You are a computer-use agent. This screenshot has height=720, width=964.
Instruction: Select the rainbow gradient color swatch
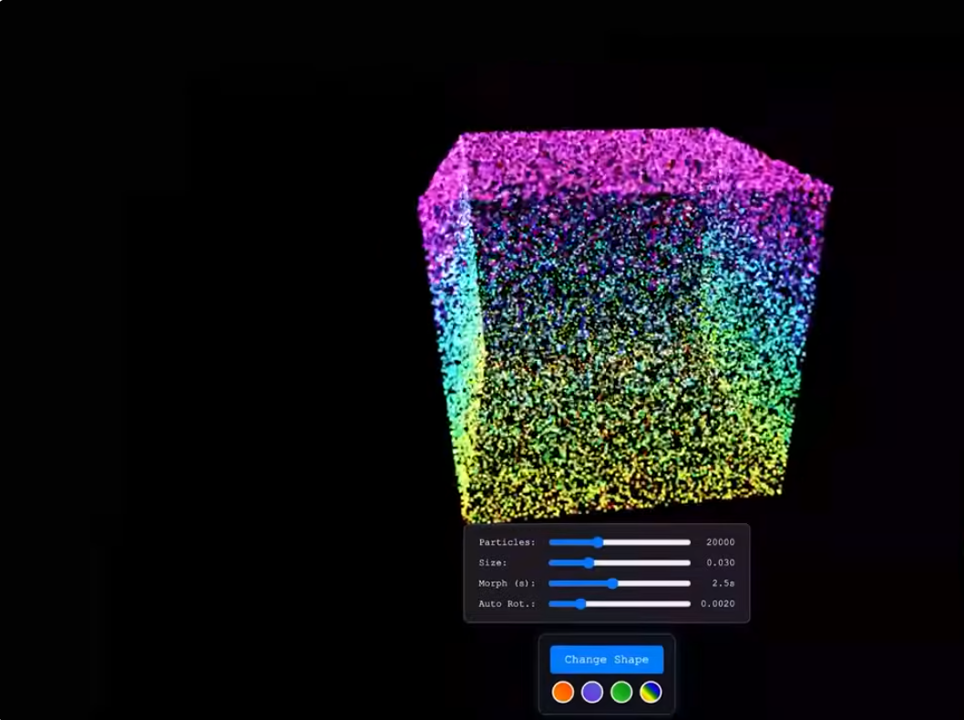pyautogui.click(x=651, y=692)
